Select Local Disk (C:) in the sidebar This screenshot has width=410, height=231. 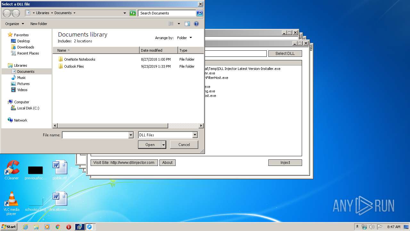[x=28, y=108]
